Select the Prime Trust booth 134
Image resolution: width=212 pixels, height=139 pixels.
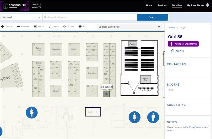(x=38, y=49)
